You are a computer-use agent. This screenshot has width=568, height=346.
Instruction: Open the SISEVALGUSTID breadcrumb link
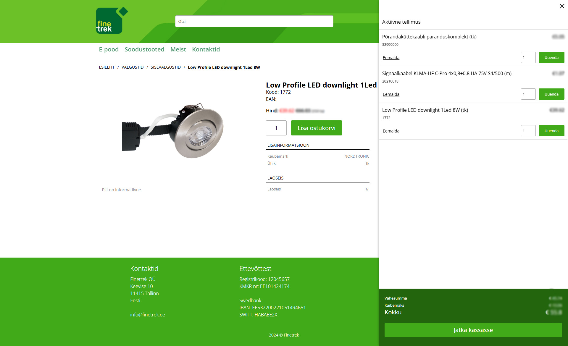click(x=166, y=67)
